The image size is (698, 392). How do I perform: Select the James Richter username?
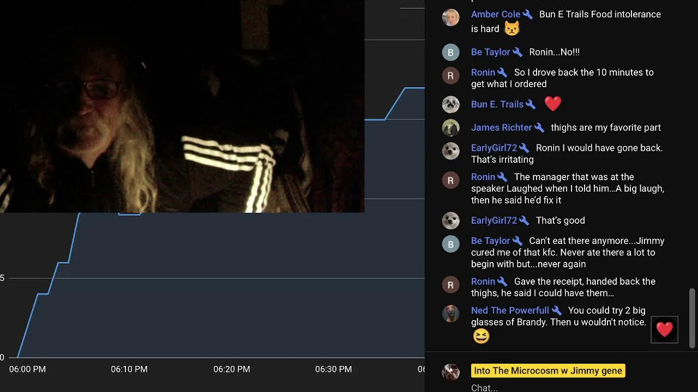[502, 127]
